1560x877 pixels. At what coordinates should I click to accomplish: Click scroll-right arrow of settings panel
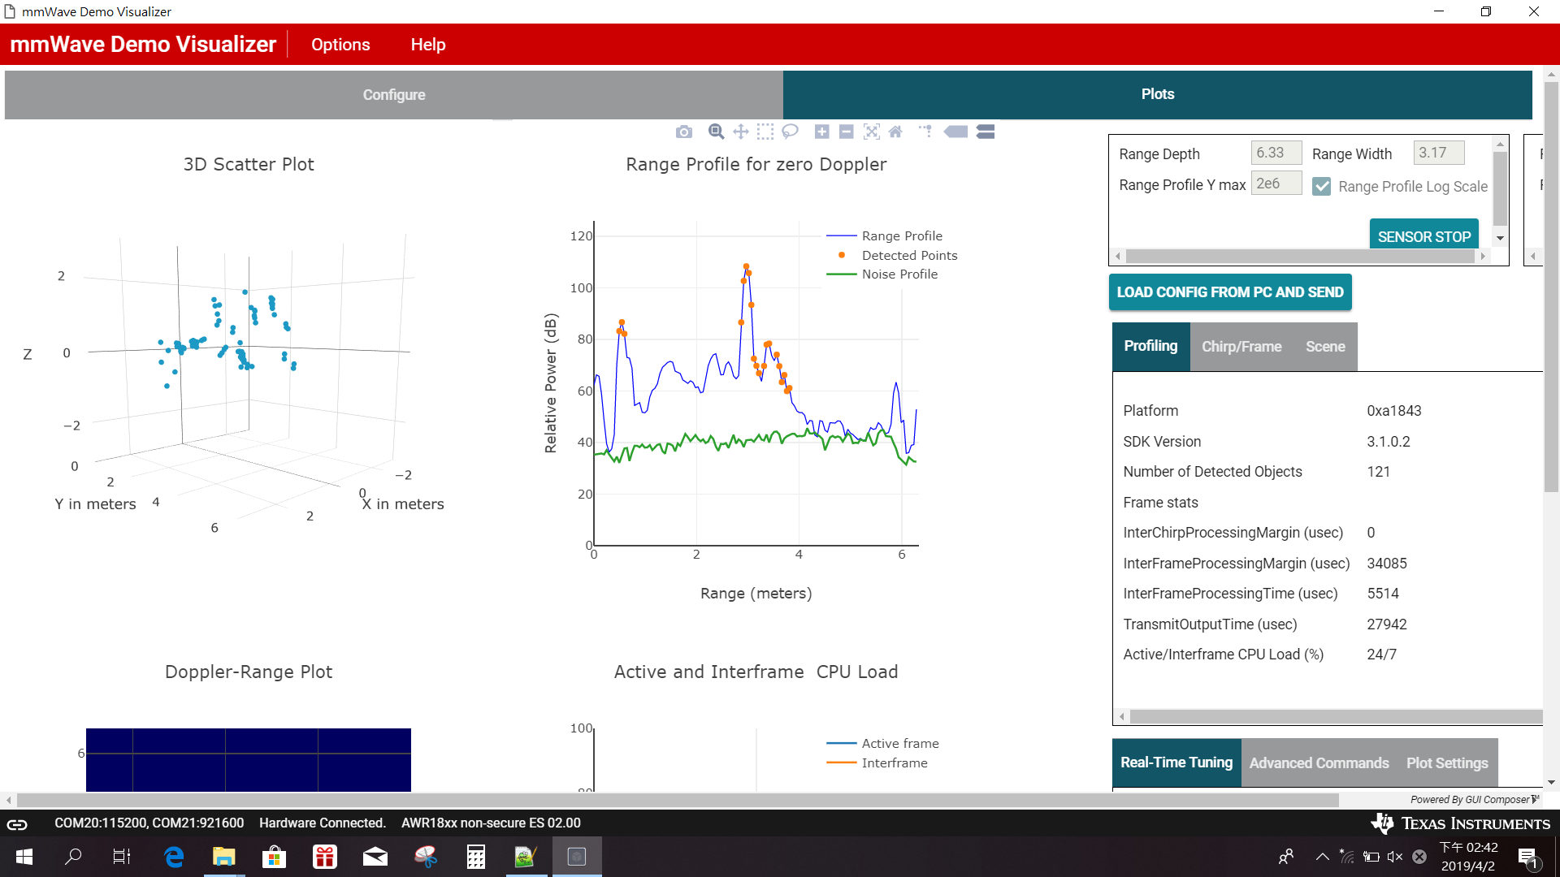coord(1484,257)
